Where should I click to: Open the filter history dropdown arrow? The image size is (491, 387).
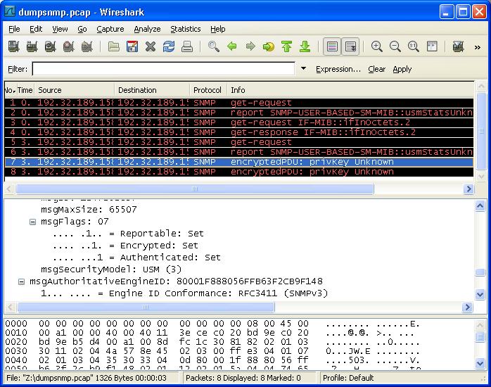pyautogui.click(x=304, y=69)
